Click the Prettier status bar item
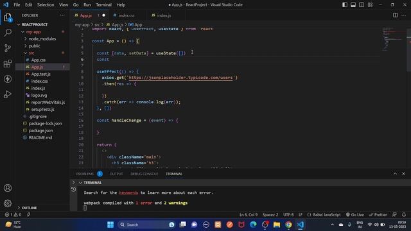This screenshot has width=411, height=231. 378,214
